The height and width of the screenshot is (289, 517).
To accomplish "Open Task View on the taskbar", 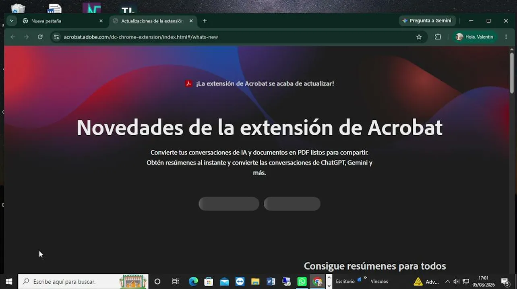I will pyautogui.click(x=176, y=281).
